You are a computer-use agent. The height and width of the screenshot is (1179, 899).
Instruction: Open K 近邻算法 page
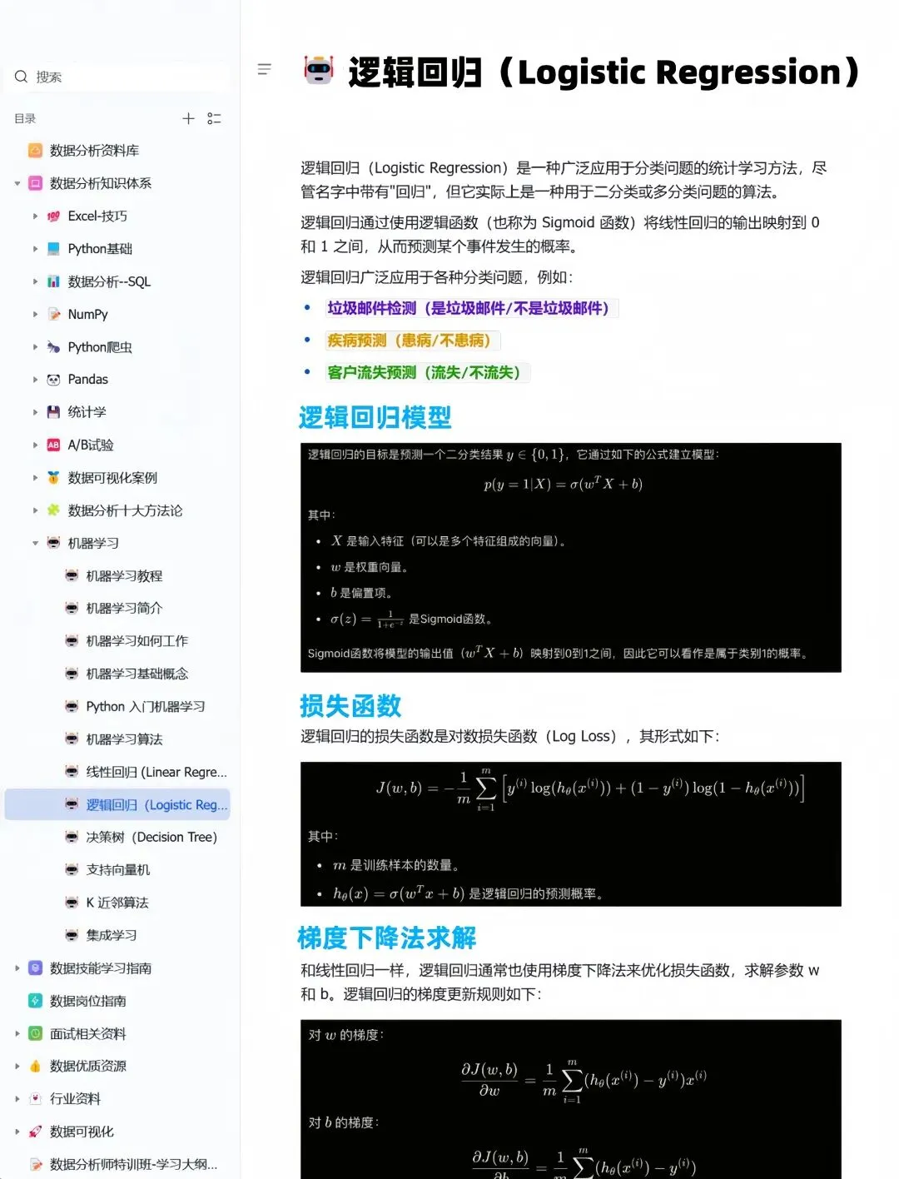click(x=117, y=903)
